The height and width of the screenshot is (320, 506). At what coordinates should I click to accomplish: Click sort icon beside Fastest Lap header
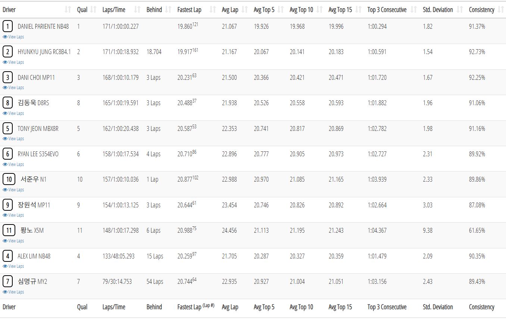click(213, 10)
